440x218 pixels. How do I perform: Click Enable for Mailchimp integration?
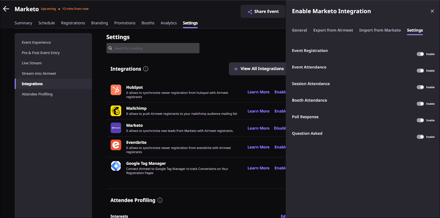(280, 111)
